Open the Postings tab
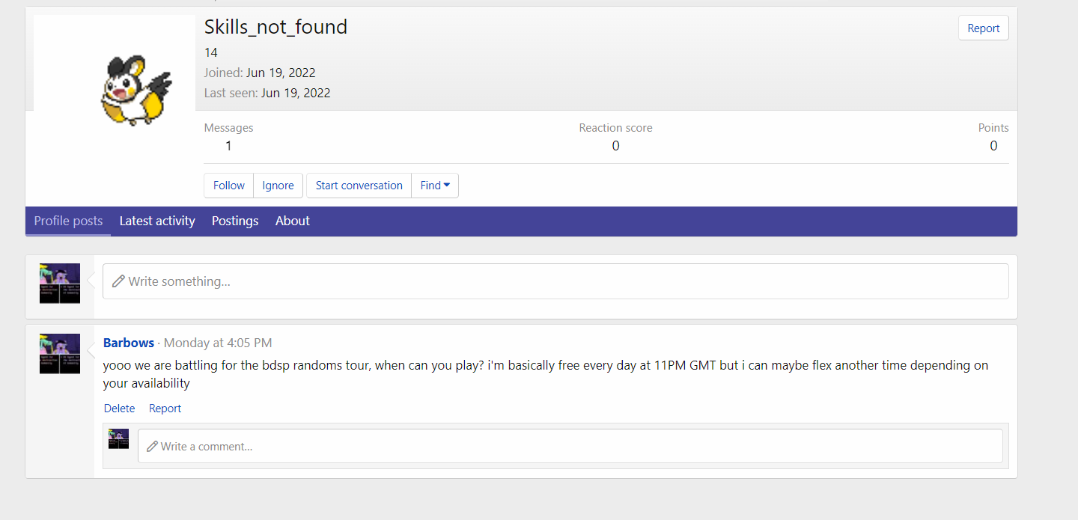This screenshot has width=1078, height=520. [x=235, y=221]
